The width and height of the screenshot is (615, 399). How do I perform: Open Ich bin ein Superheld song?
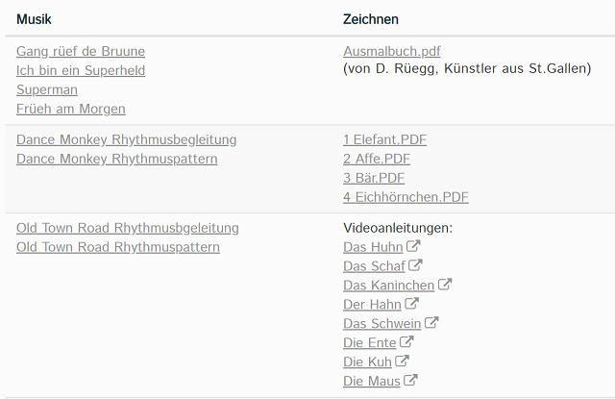tap(81, 70)
